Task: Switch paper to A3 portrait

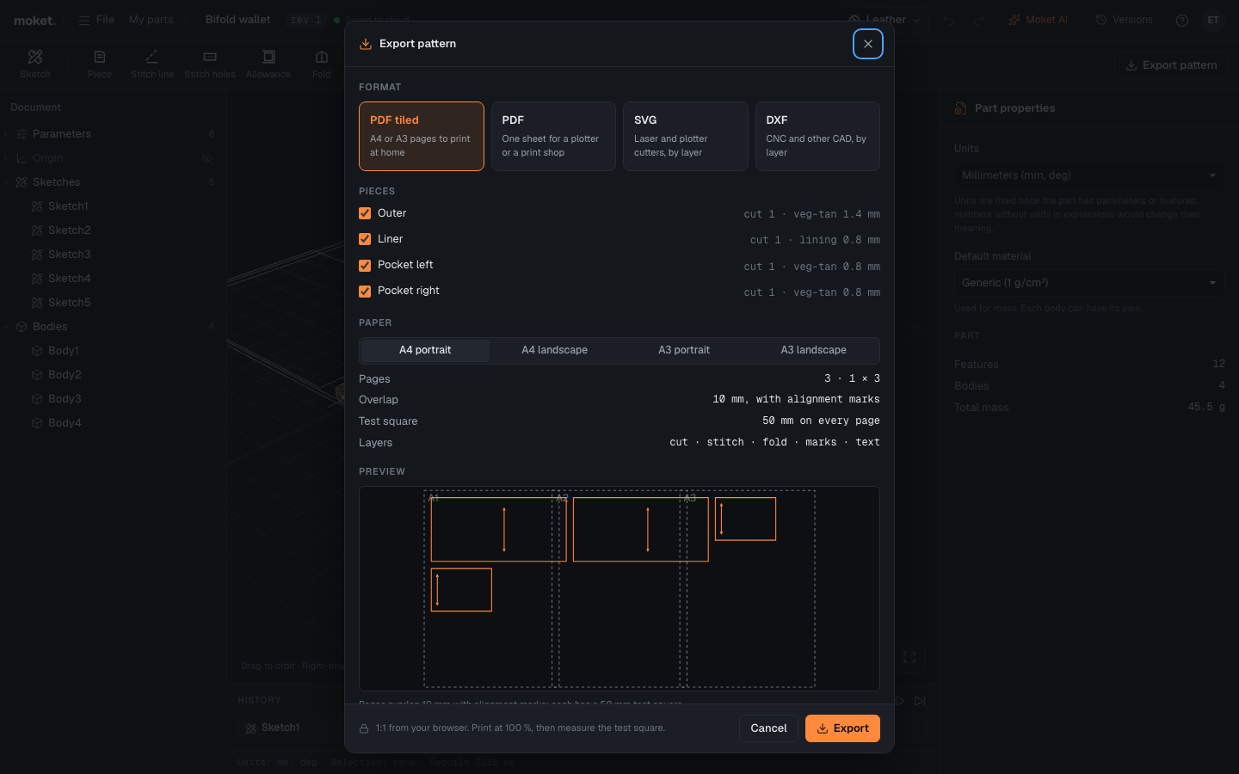Action: tap(684, 350)
